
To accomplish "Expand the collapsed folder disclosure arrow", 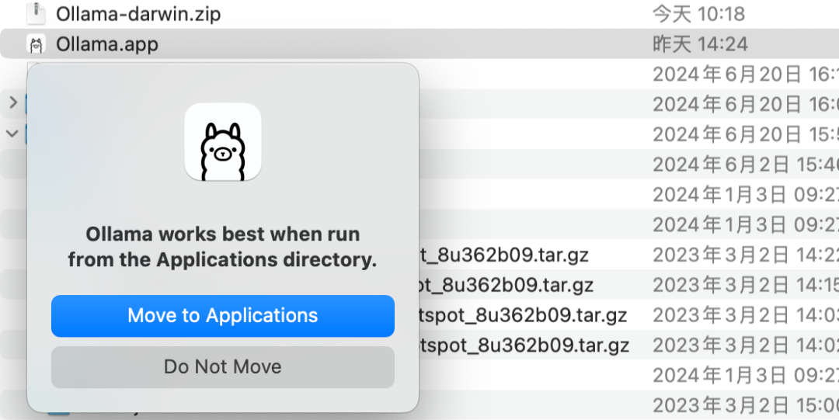I will point(13,102).
